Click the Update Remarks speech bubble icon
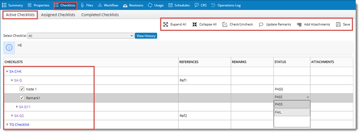Image resolution: width=361 pixels, height=134 pixels. (261, 25)
